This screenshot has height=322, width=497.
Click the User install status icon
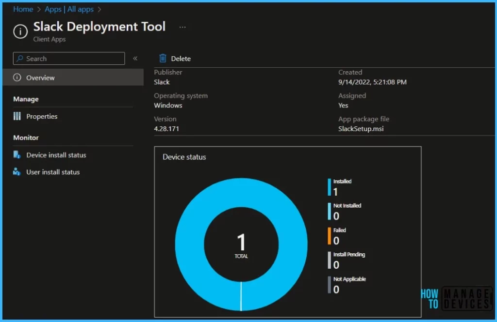17,172
